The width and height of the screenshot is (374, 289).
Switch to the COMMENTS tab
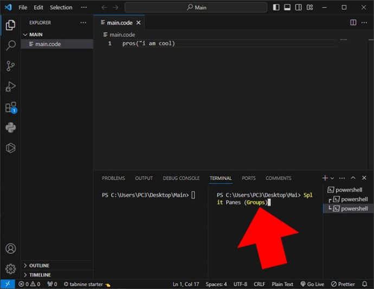[x=279, y=178]
